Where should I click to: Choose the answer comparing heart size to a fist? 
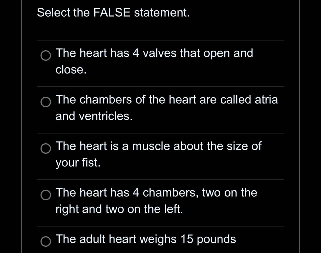click(x=158, y=146)
